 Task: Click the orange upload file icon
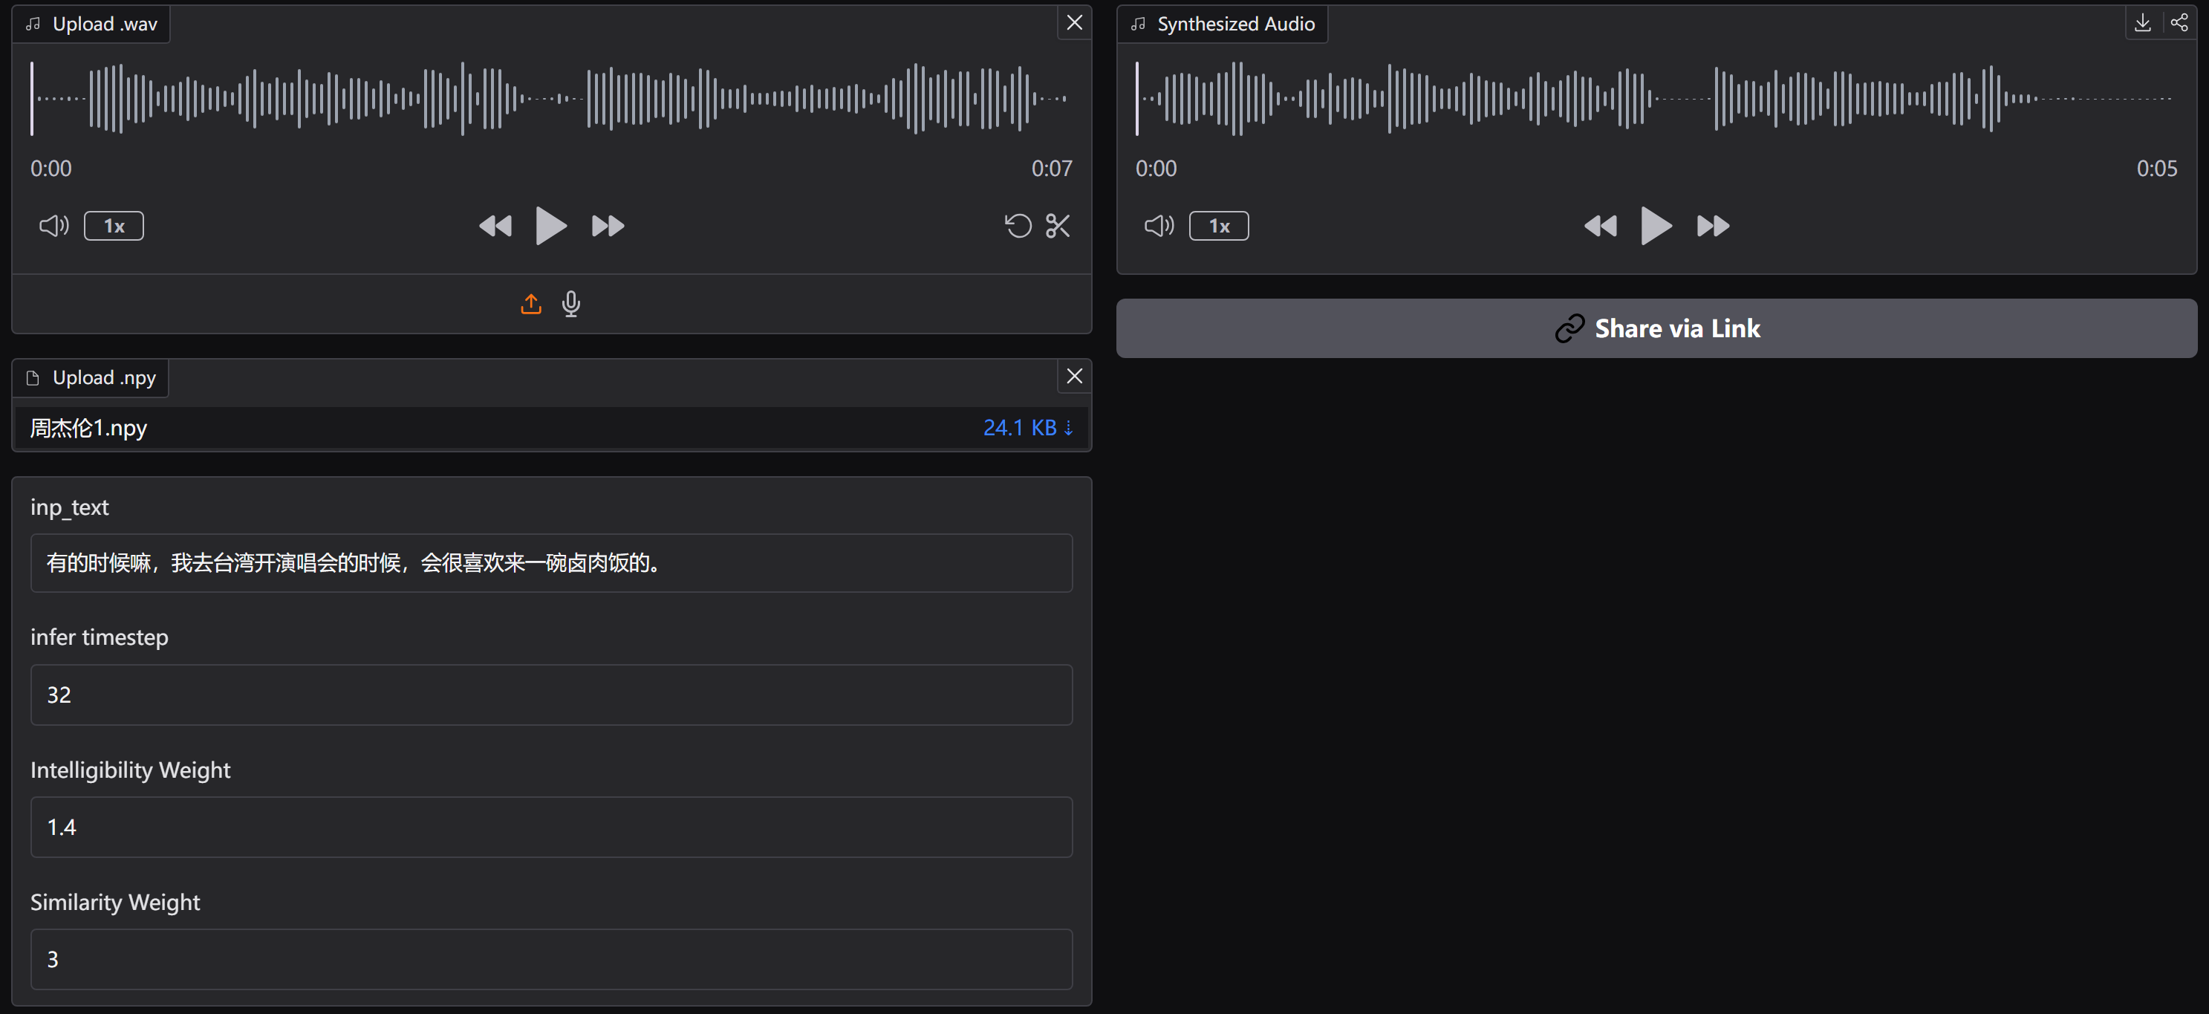pyautogui.click(x=531, y=304)
